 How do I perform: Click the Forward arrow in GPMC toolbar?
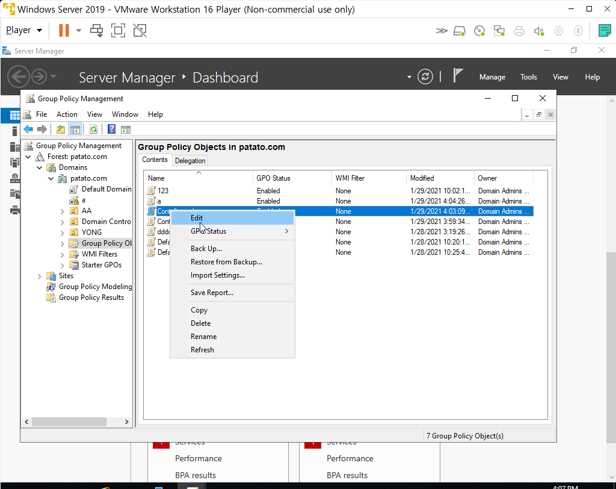(x=42, y=129)
